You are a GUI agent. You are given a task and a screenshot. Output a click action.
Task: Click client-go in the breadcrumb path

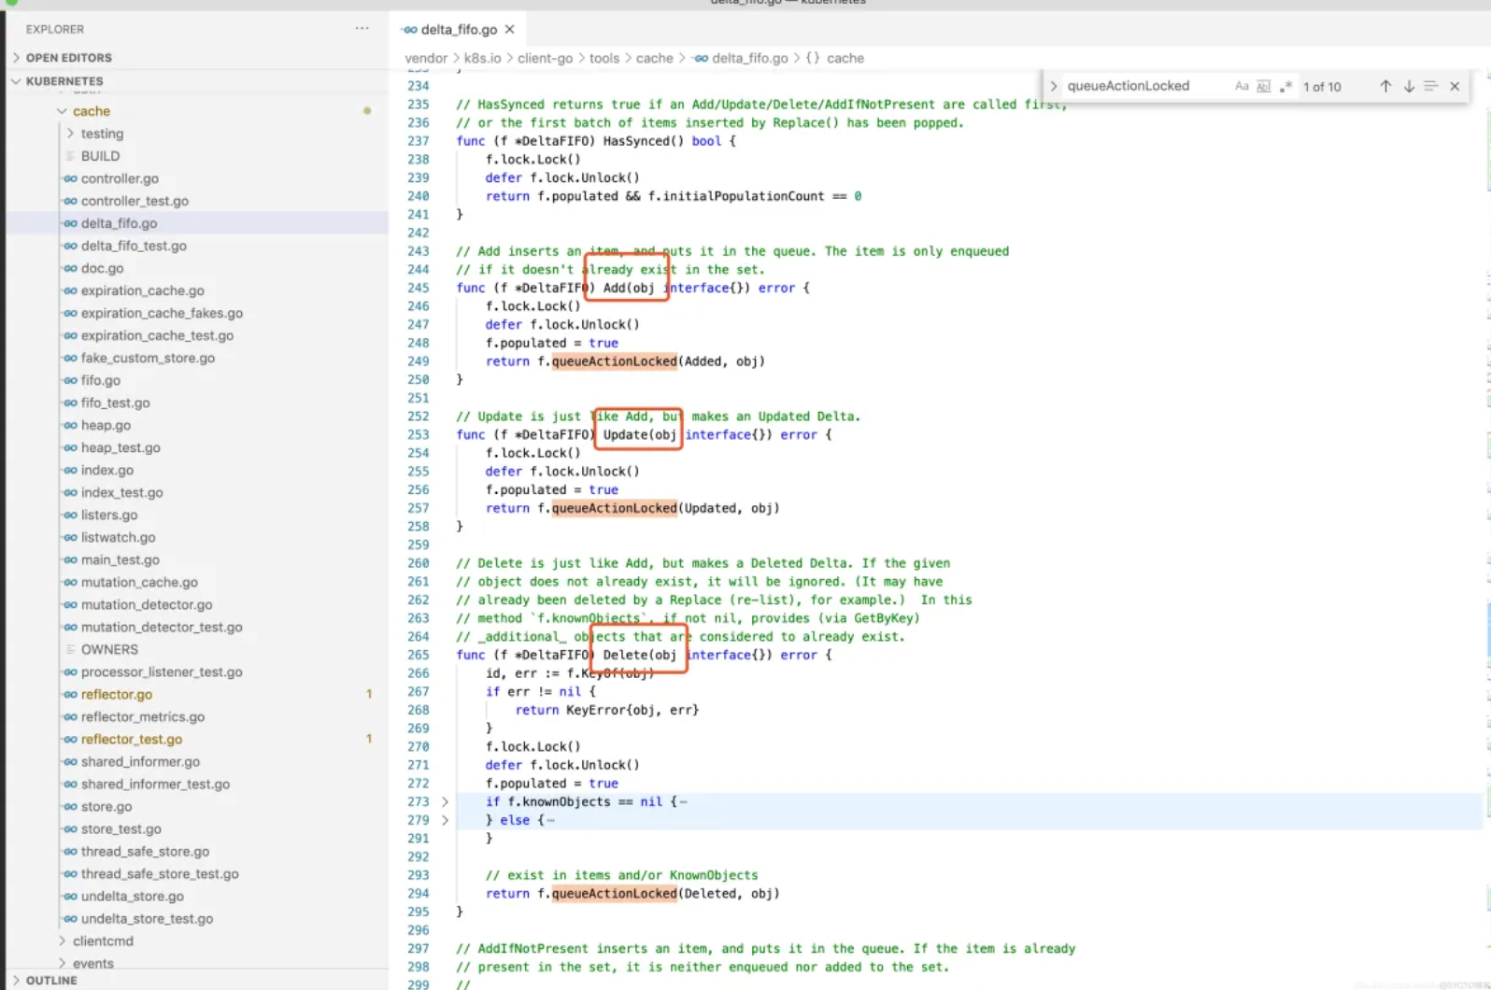click(x=545, y=58)
